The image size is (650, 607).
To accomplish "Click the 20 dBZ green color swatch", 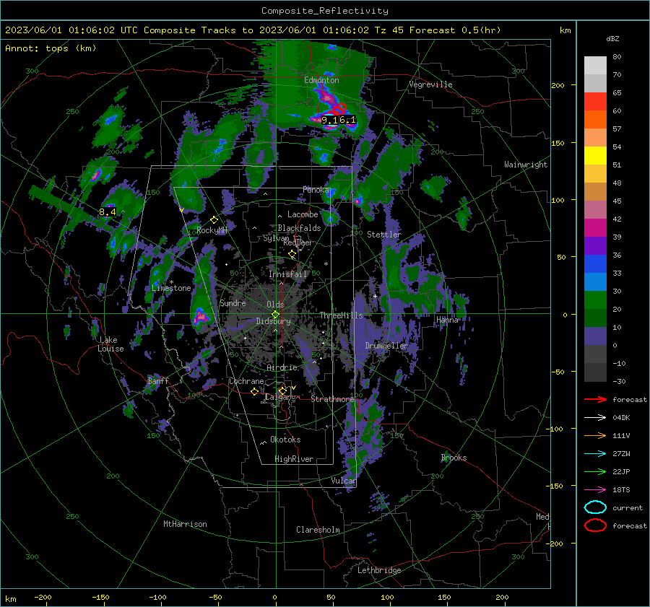I will (x=595, y=300).
